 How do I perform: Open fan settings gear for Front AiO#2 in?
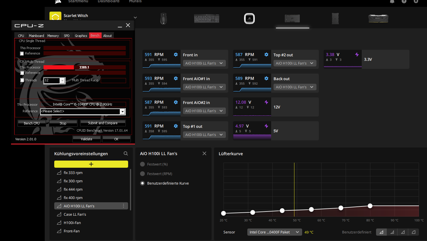(x=176, y=102)
